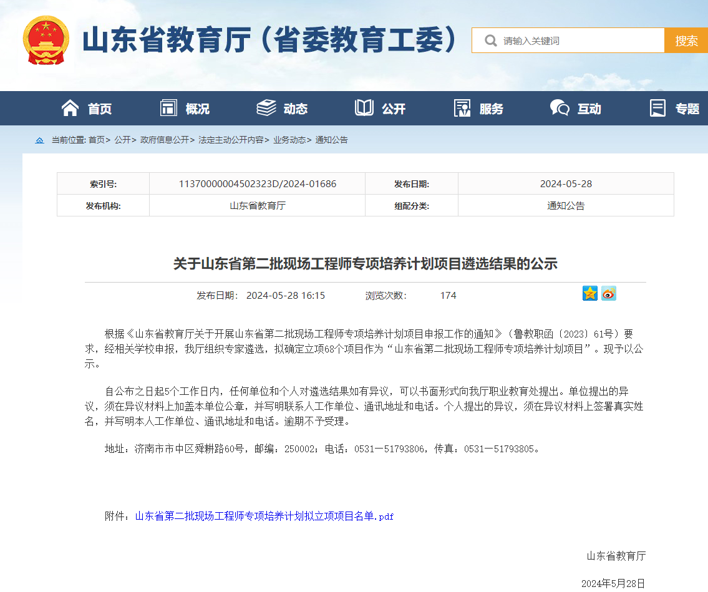Click the home icon beside 首页

pyautogui.click(x=70, y=108)
